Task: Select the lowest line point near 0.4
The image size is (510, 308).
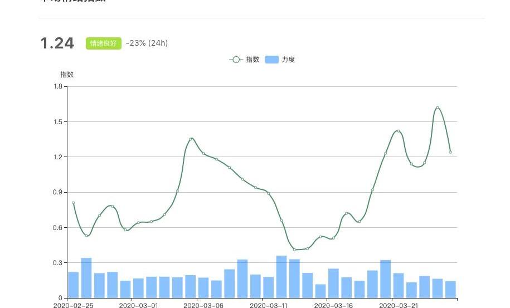Action: coord(294,250)
